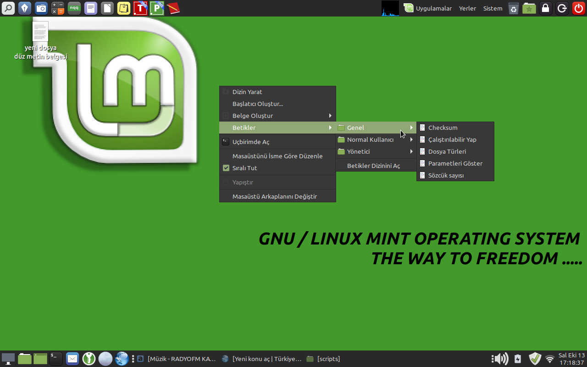The height and width of the screenshot is (367, 587).
Task: Click the highlighted 'Betikler' menu entry
Action: coord(277,128)
